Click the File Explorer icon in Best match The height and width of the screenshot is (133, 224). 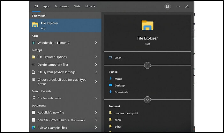click(35, 25)
